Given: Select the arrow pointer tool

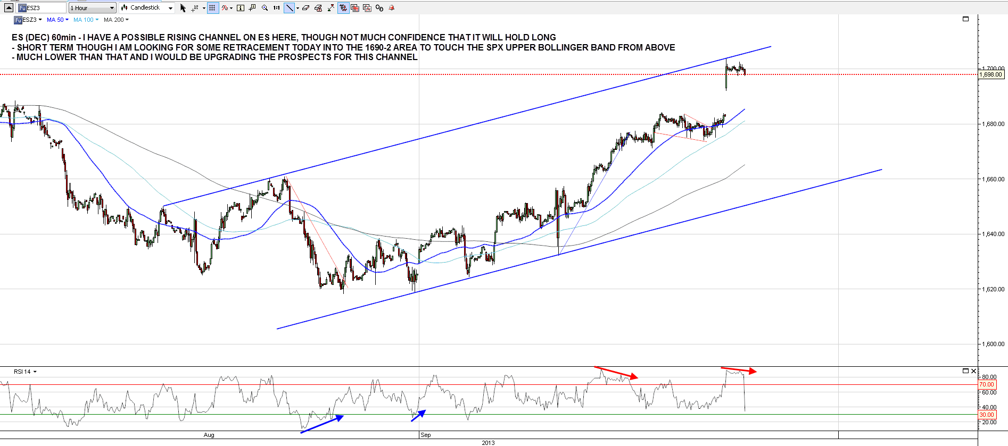Looking at the screenshot, I should coord(183,8).
